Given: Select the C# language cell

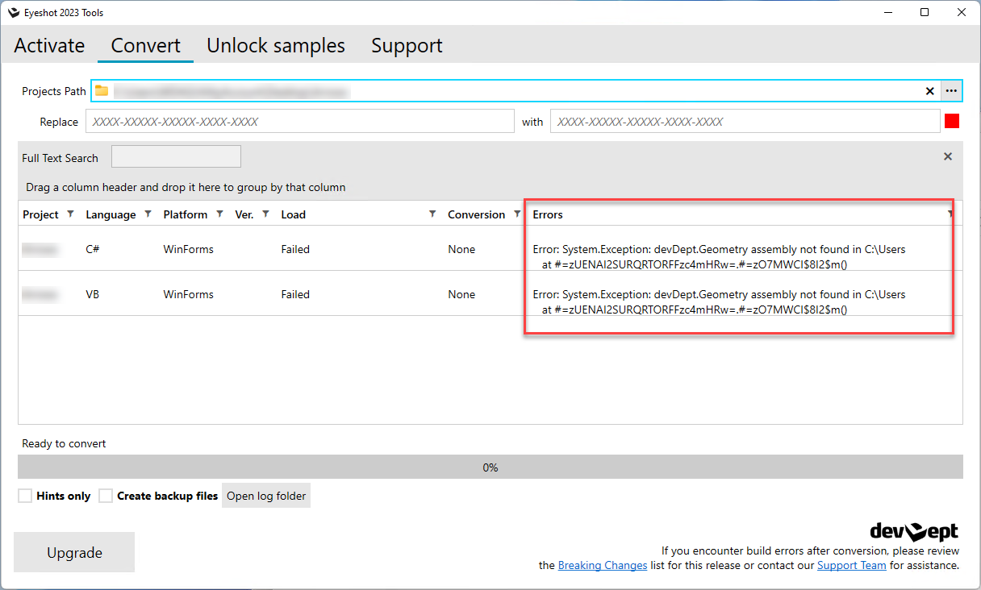Looking at the screenshot, I should pyautogui.click(x=93, y=249).
